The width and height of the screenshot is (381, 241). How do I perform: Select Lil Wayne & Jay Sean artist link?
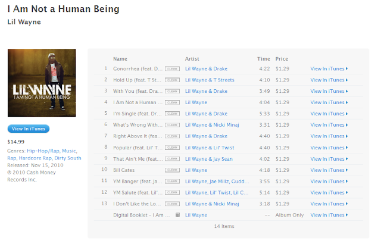(209, 159)
